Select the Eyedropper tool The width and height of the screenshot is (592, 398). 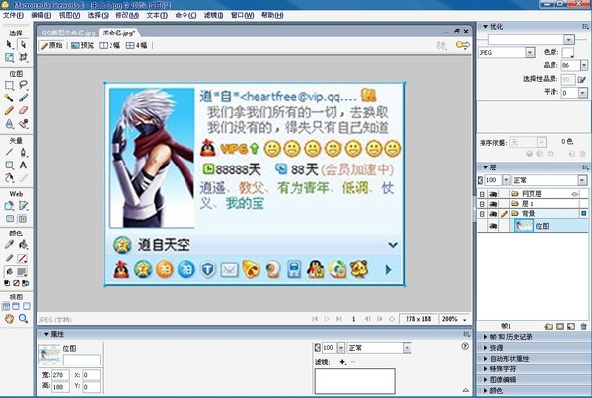coord(9,245)
